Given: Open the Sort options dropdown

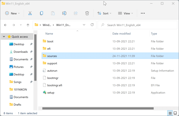Looking at the screenshot, I should tap(104, 13).
